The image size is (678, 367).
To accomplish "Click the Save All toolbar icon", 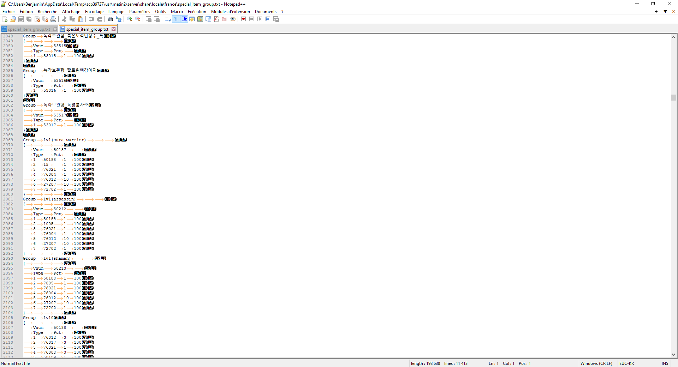I will point(29,19).
